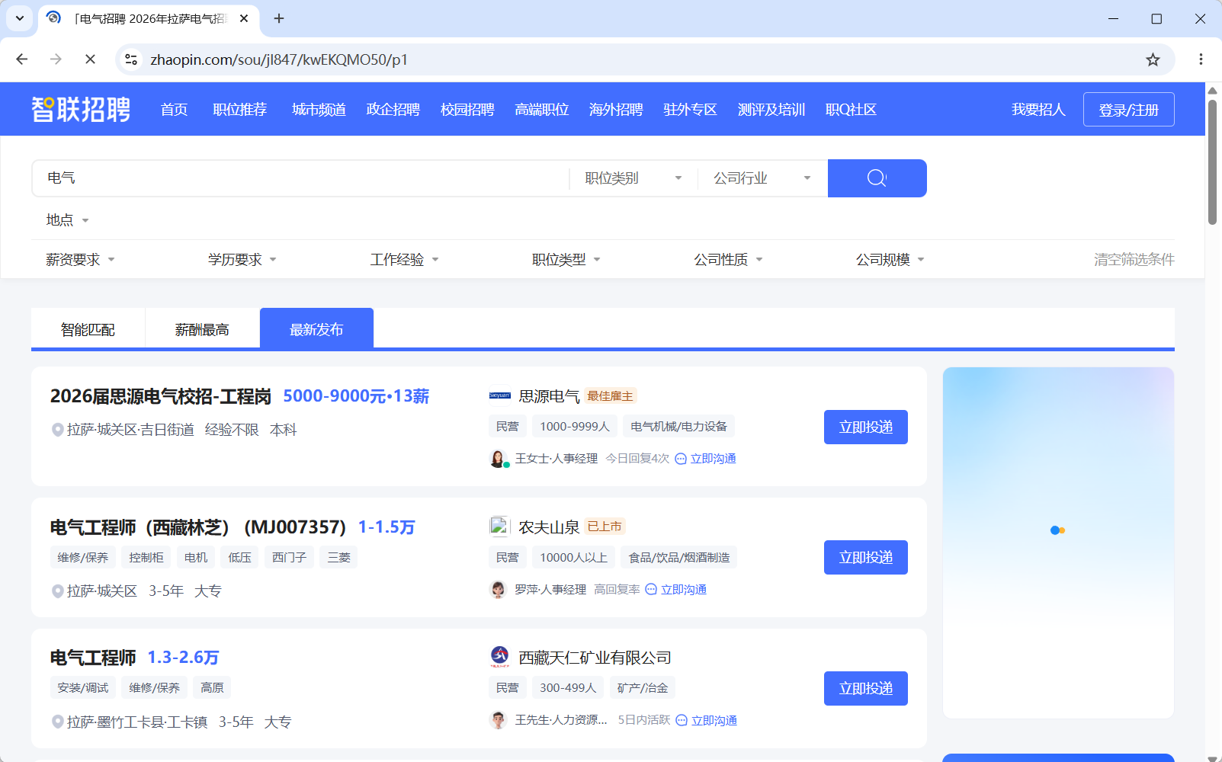Expand 职位类型 filter
Viewport: 1222px width, 762px height.
(x=566, y=260)
